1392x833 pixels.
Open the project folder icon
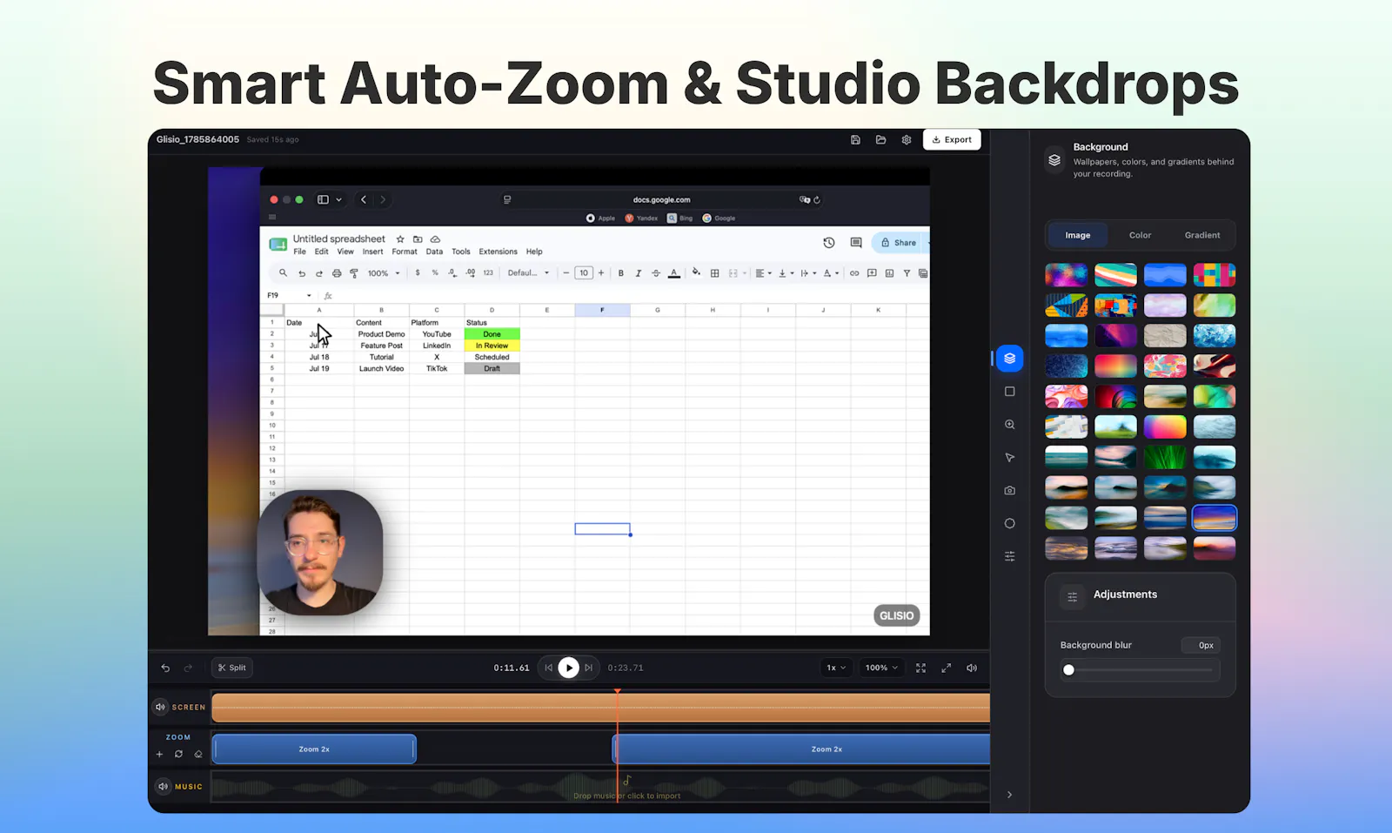coord(880,139)
